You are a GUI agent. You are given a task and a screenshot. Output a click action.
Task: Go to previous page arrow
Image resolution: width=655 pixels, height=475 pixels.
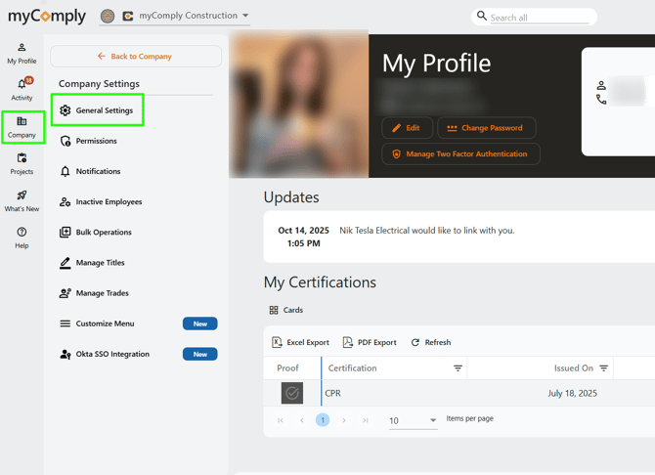302,420
